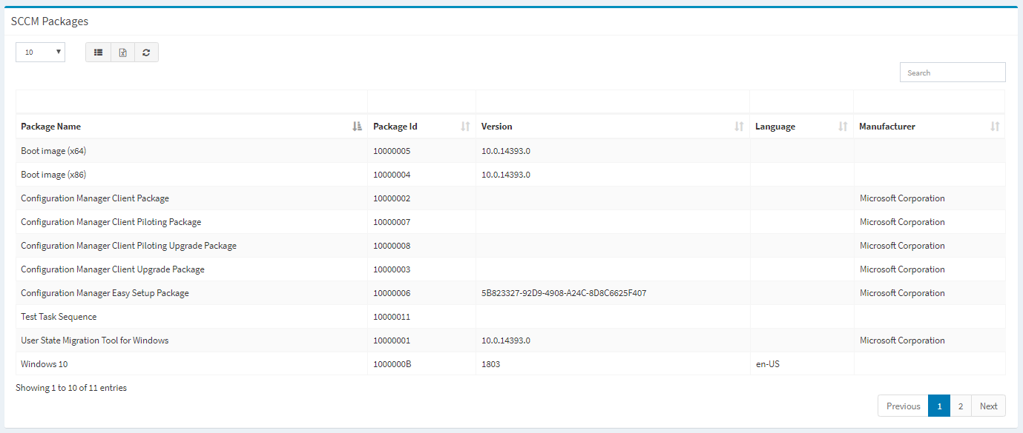Refresh the SCCM packages table
Screen dimensions: 1023x433
tap(146, 53)
